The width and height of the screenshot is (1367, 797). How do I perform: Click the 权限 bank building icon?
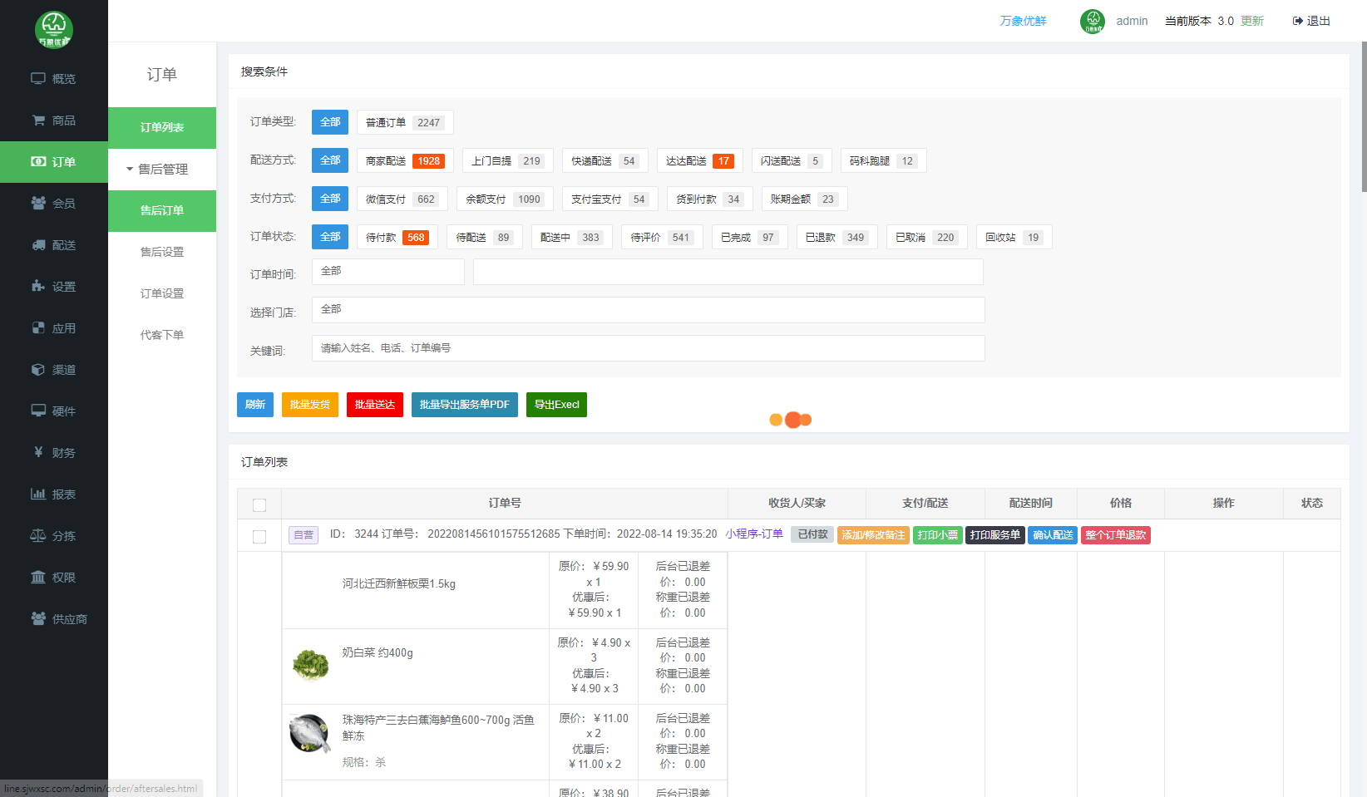tap(38, 578)
